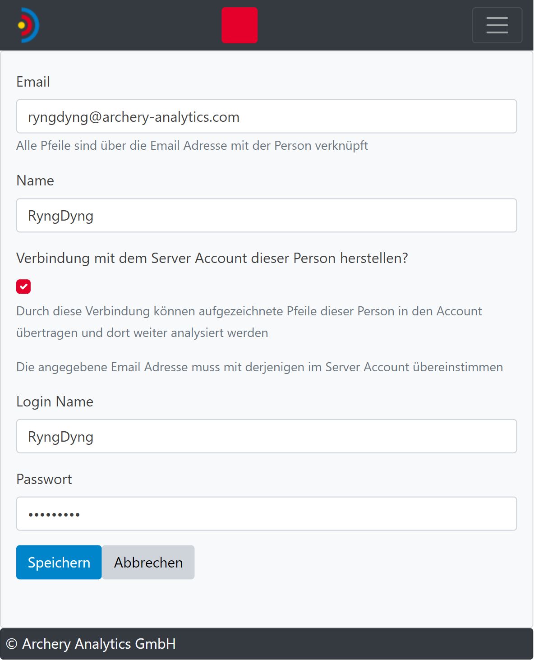Select the Login Name input field
Viewport: 534px width, 660px height.
(266, 437)
